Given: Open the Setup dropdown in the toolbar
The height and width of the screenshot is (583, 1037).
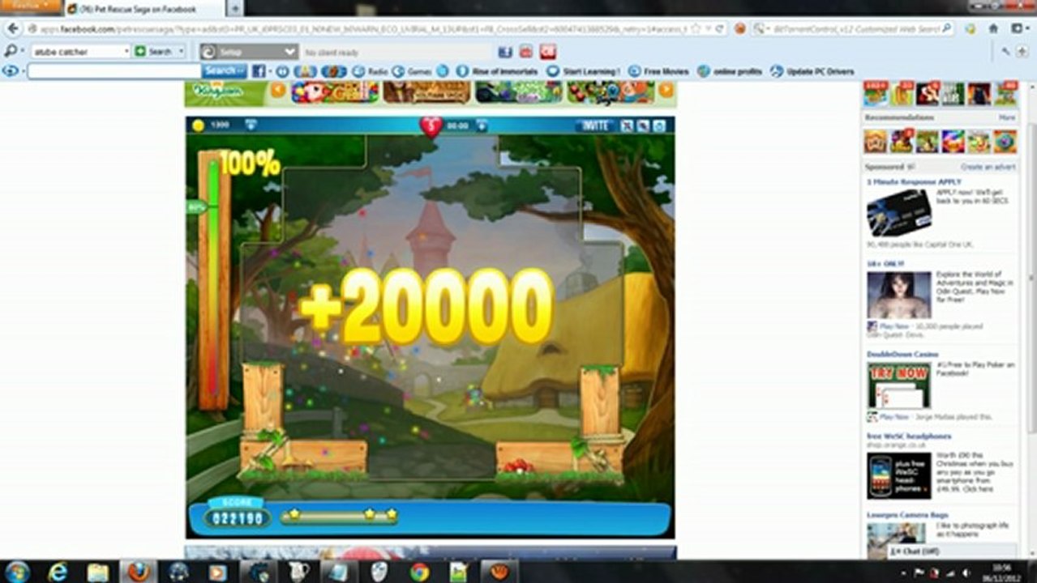Looking at the screenshot, I should 250,51.
